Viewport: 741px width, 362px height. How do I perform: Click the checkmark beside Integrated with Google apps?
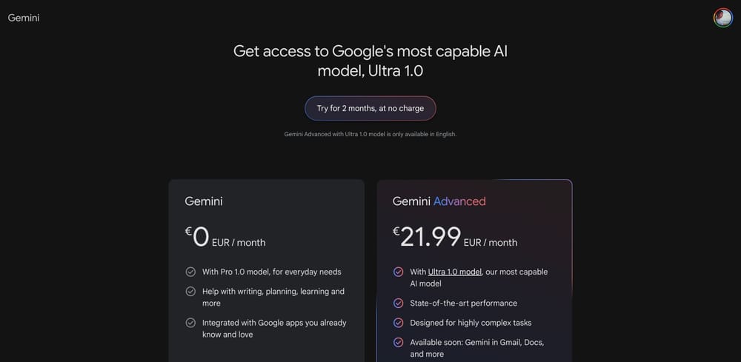click(190, 323)
